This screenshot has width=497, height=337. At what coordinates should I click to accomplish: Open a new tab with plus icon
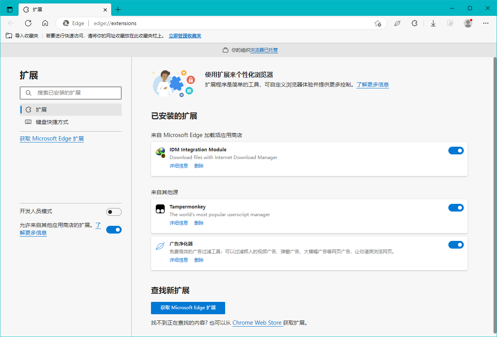(x=118, y=10)
